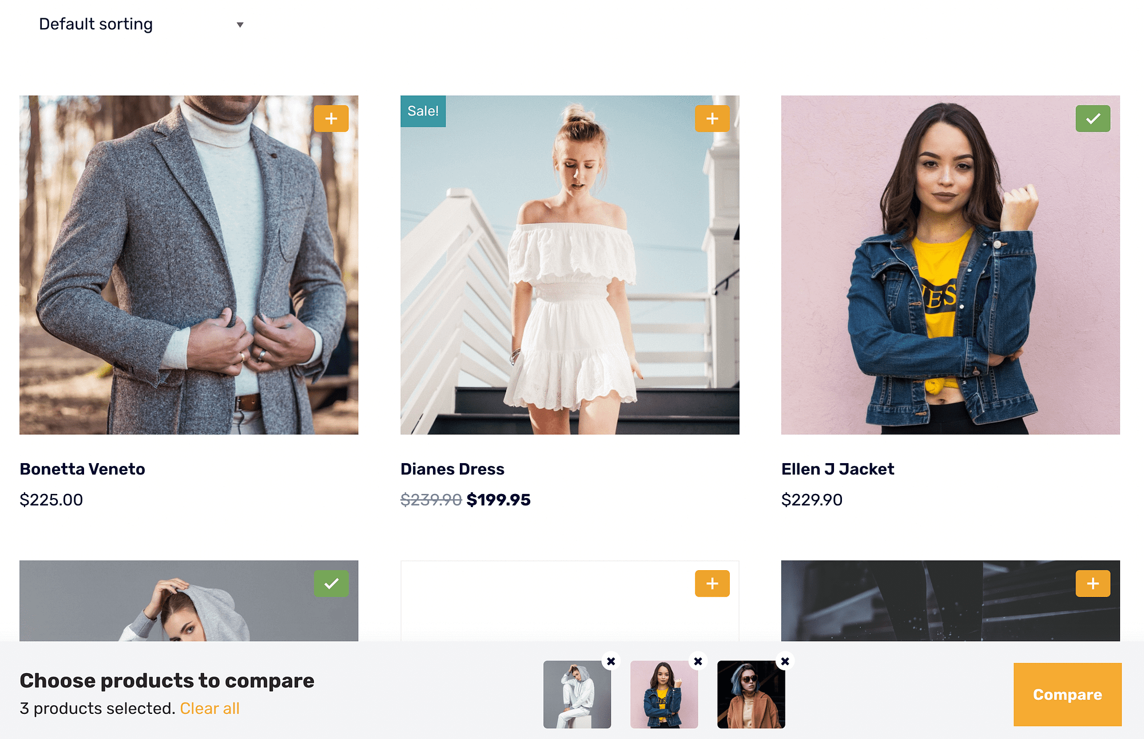Deselect the gray hoodie product checkmark

331,583
